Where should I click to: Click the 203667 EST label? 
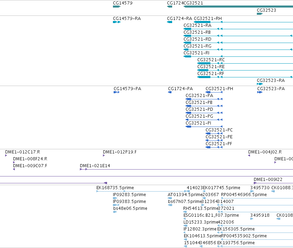[x=211, y=195]
